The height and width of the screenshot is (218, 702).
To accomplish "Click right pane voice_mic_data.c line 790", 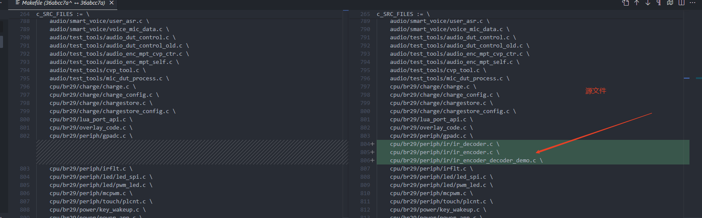I will coord(450,29).
